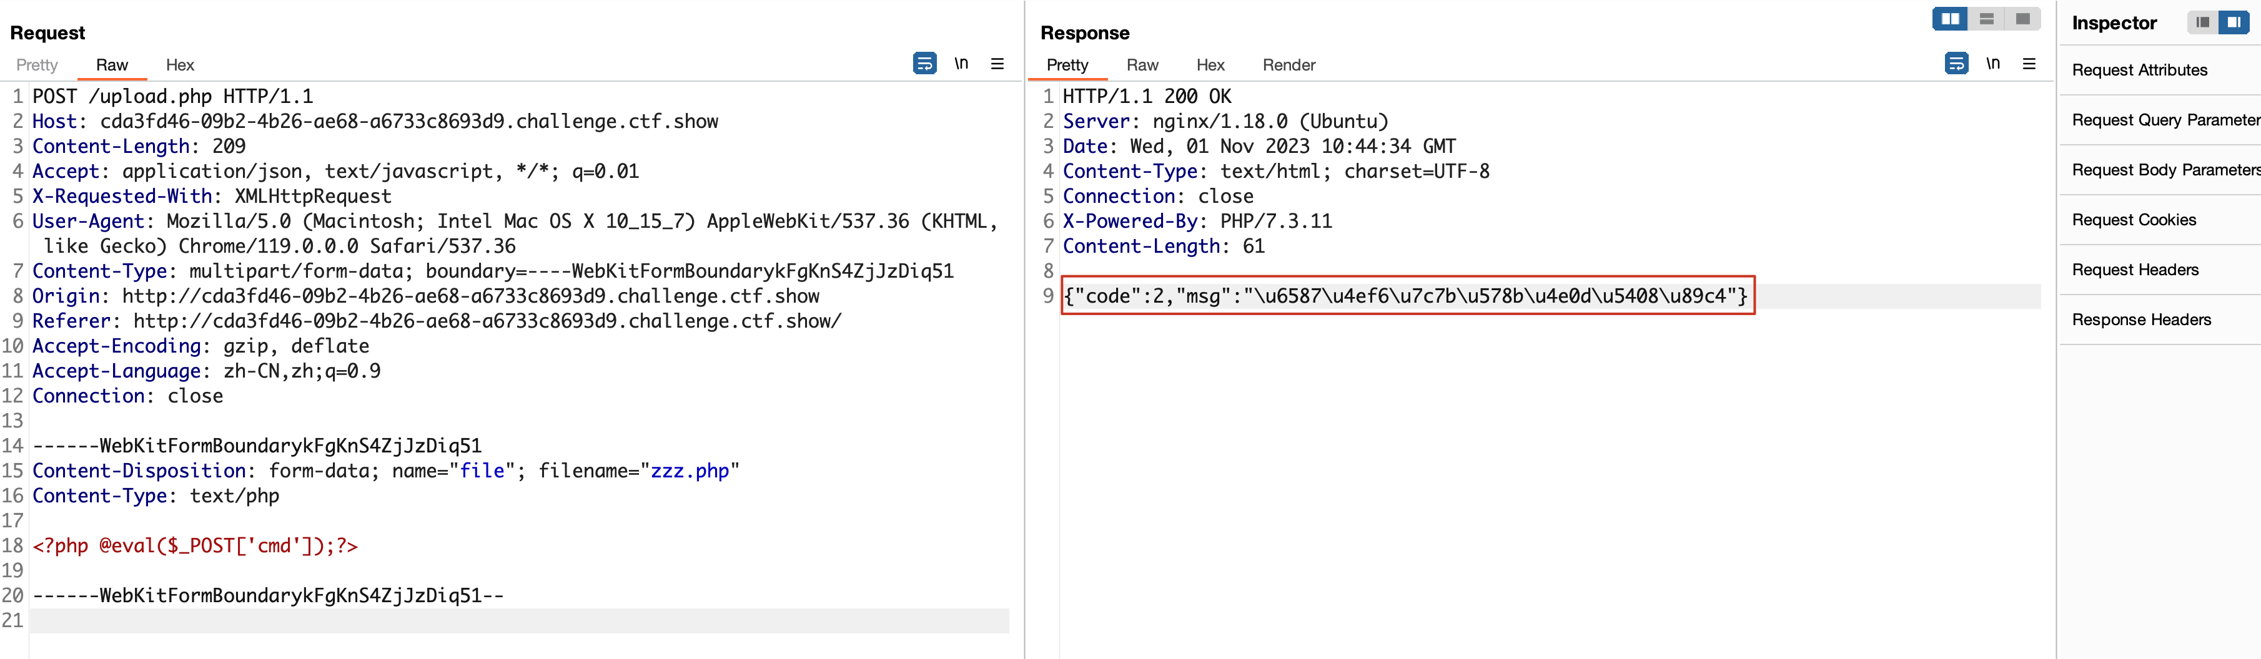2261x659 pixels.
Task: Click the Content-Length: 209 header line
Action: [139, 147]
